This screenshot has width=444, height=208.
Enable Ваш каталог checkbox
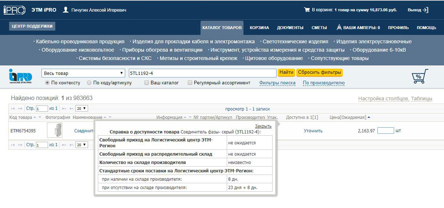[x=147, y=83]
